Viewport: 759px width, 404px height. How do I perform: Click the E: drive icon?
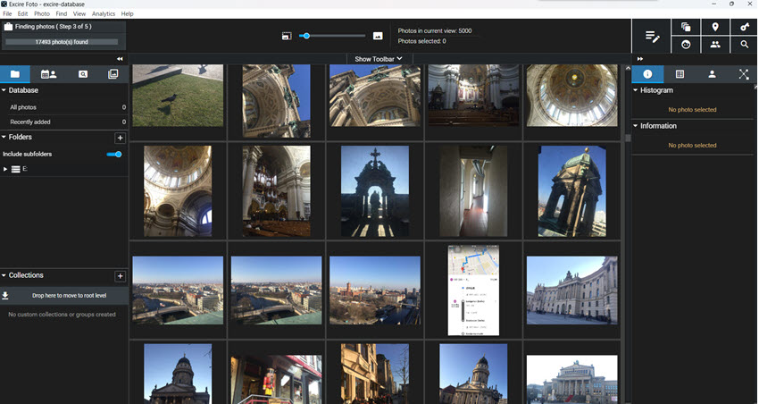tap(15, 169)
